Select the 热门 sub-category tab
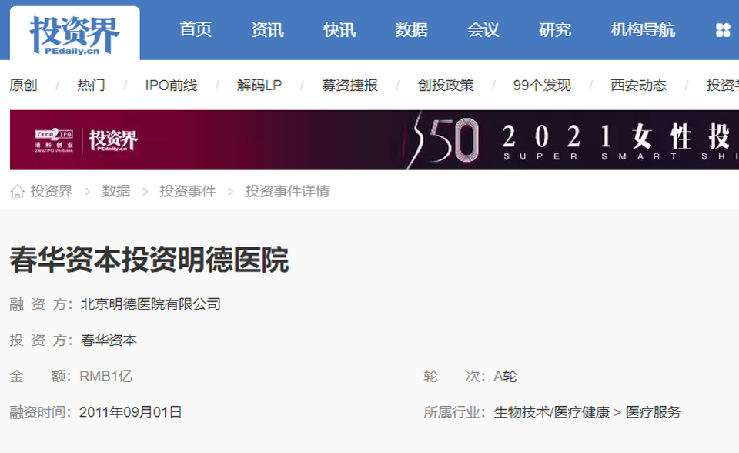The image size is (739, 453). coord(91,86)
